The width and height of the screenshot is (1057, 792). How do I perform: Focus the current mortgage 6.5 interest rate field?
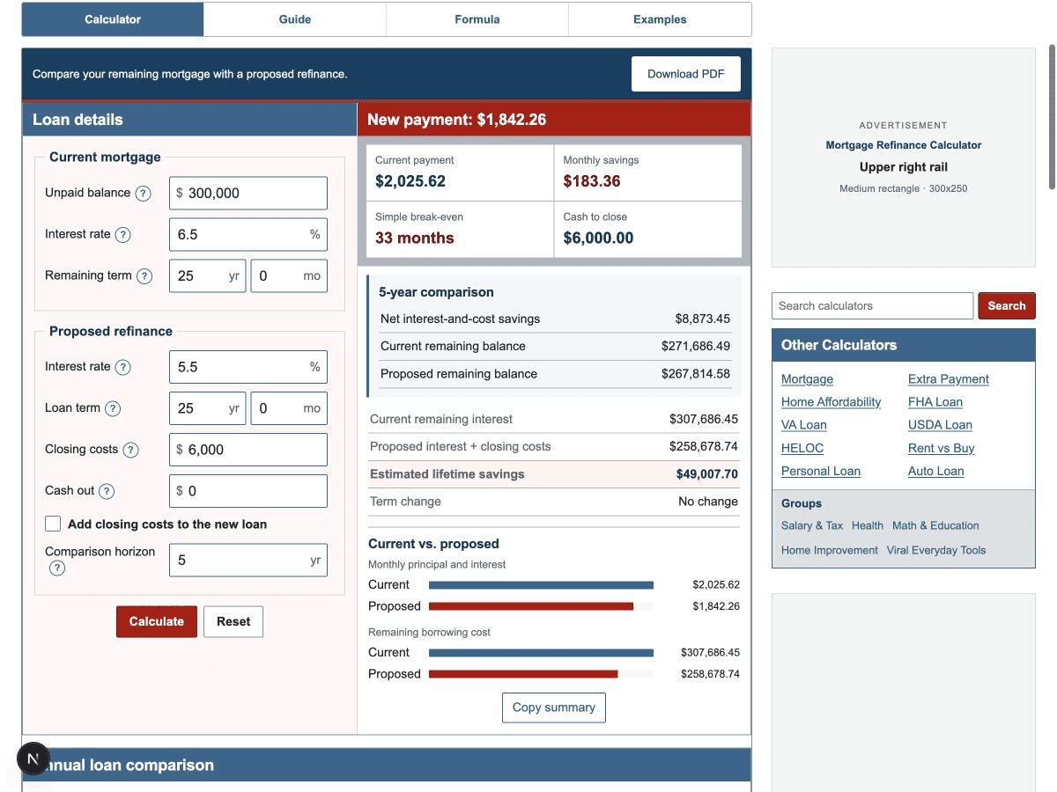pos(248,235)
